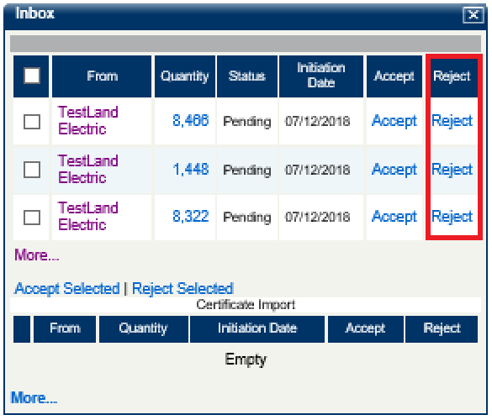This screenshot has height=420, width=492.
Task: Check the box for the 8,466 row
Action: [32, 121]
